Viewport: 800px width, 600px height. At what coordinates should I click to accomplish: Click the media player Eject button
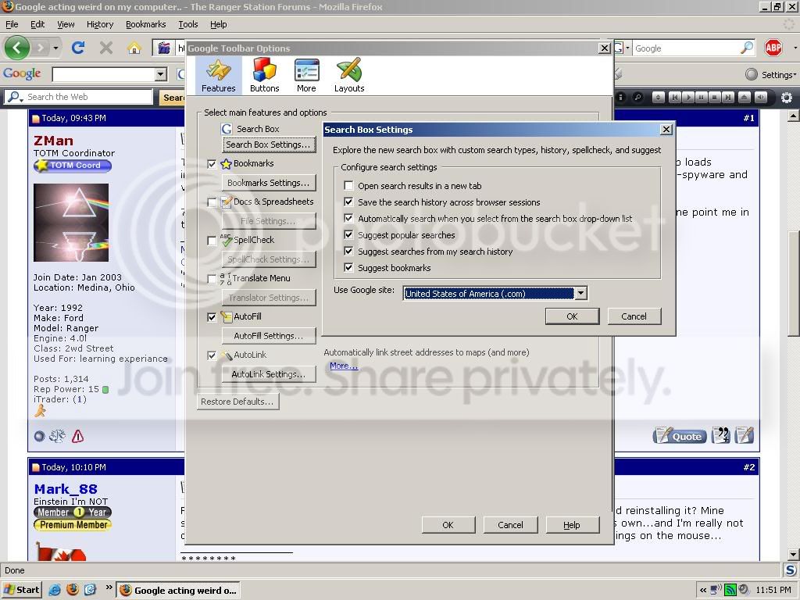(x=745, y=97)
